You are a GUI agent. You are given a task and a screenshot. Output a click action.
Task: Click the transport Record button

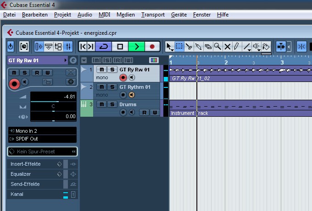coord(152,47)
